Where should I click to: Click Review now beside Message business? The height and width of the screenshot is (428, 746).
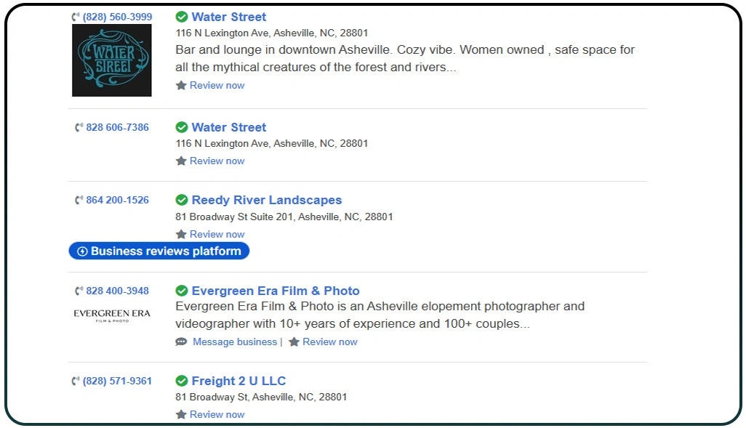point(330,342)
